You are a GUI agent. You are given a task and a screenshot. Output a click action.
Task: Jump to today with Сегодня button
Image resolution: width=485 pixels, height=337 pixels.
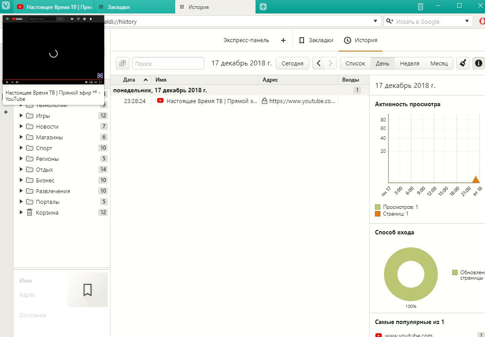coord(292,63)
